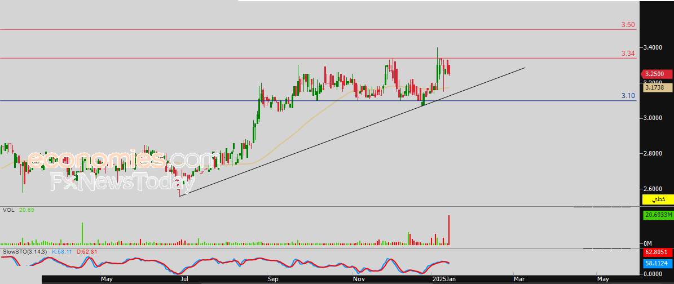
Task: Click the K:58.11 stochastic reading
Action: (62, 251)
